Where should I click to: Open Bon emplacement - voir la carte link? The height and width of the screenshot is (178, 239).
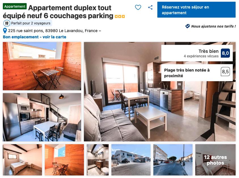pos(35,37)
